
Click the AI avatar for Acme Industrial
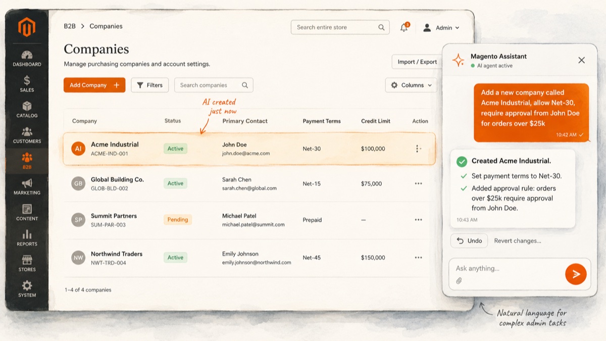coord(78,149)
